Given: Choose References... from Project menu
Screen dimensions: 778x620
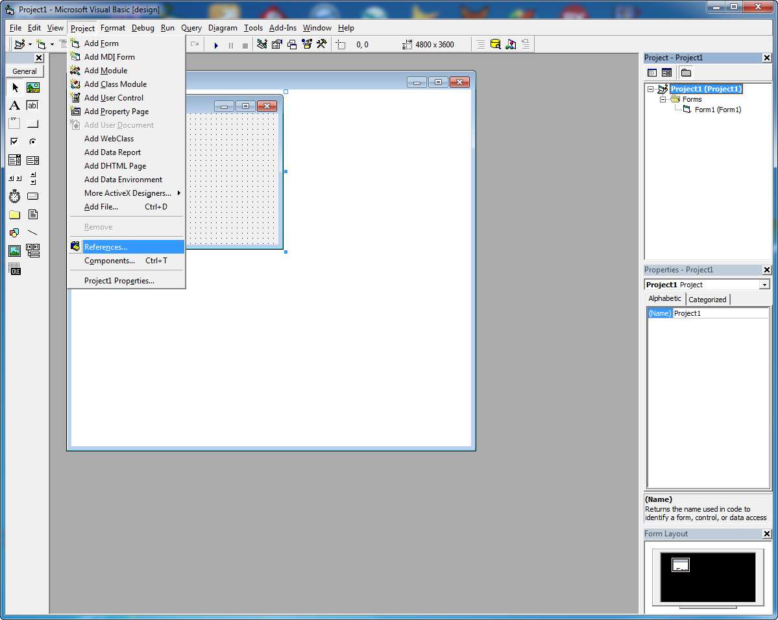Looking at the screenshot, I should point(127,247).
